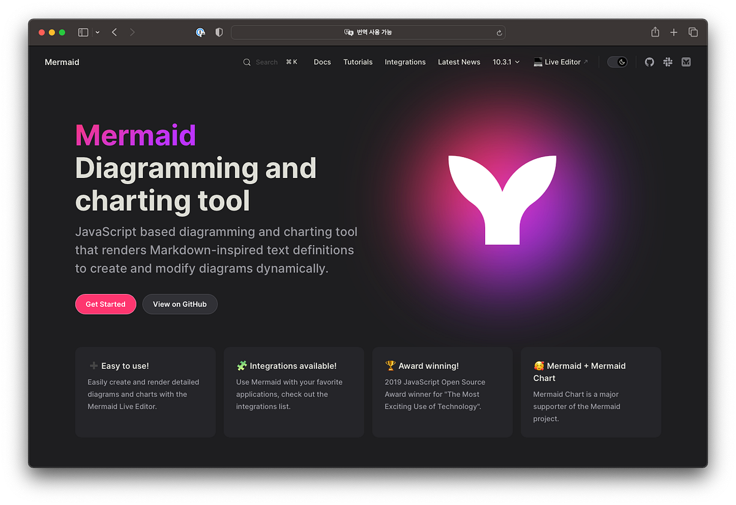Open the Tutorials nav item
This screenshot has width=736, height=505.
click(358, 62)
